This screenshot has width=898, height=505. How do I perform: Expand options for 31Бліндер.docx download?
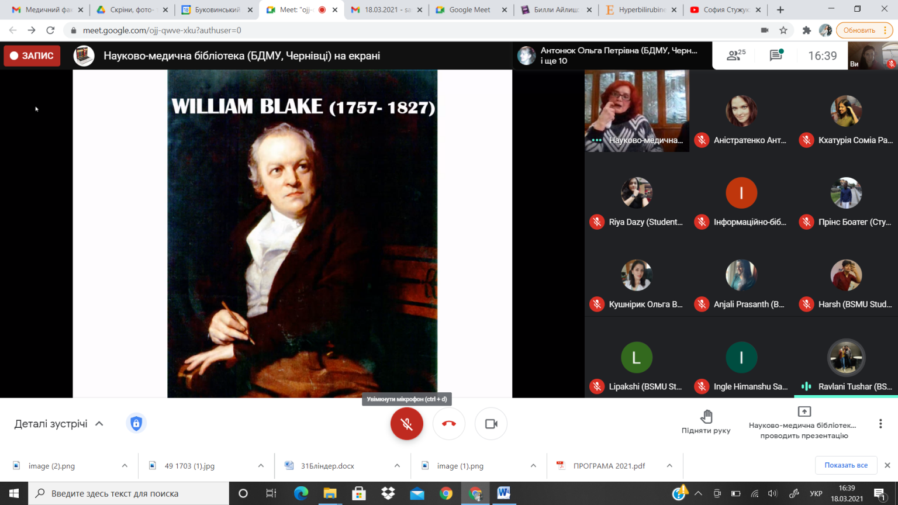point(397,466)
